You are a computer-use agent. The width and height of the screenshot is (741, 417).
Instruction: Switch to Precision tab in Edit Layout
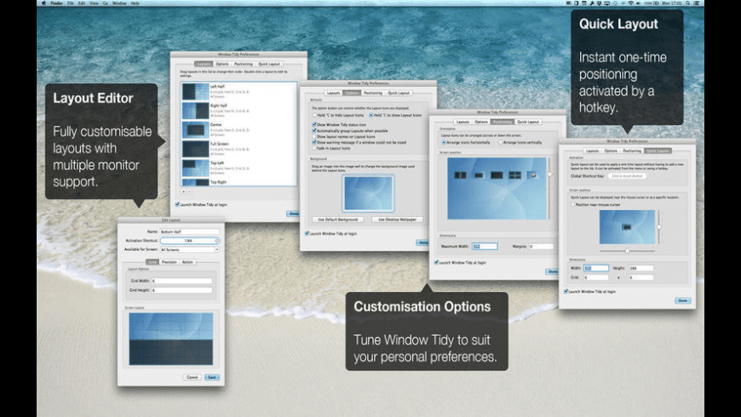tap(169, 262)
